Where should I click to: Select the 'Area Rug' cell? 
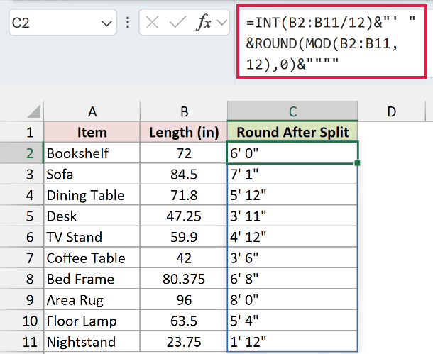click(92, 300)
